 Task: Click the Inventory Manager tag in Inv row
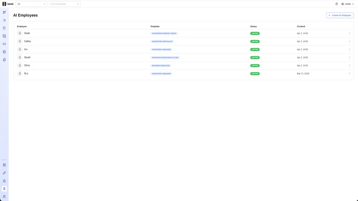tap(161, 50)
